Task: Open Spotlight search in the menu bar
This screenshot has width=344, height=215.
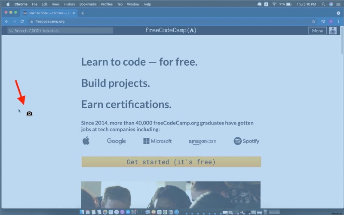Action: [x=323, y=4]
